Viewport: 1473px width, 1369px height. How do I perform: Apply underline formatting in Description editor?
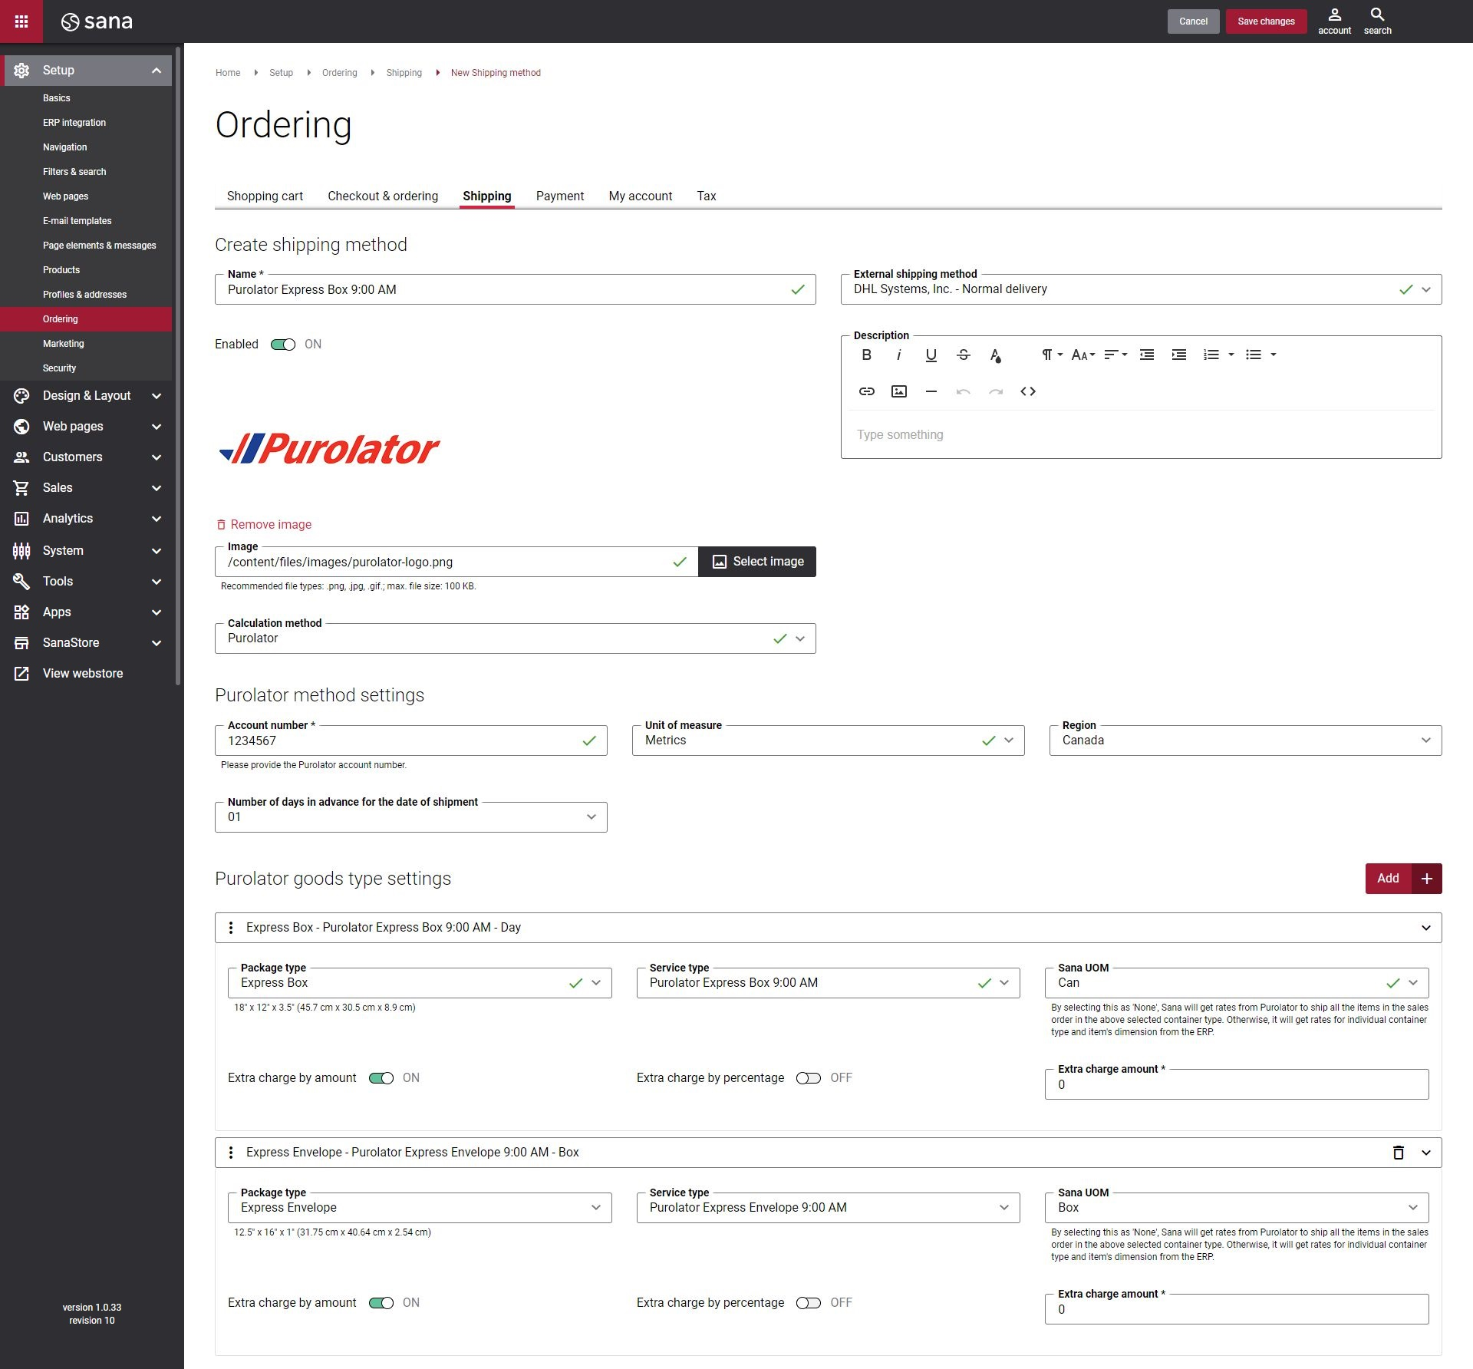(931, 355)
